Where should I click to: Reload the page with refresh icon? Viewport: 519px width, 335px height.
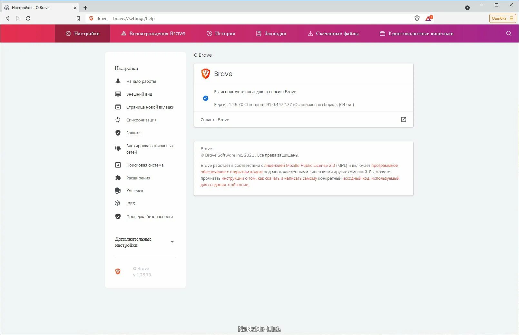point(28,18)
